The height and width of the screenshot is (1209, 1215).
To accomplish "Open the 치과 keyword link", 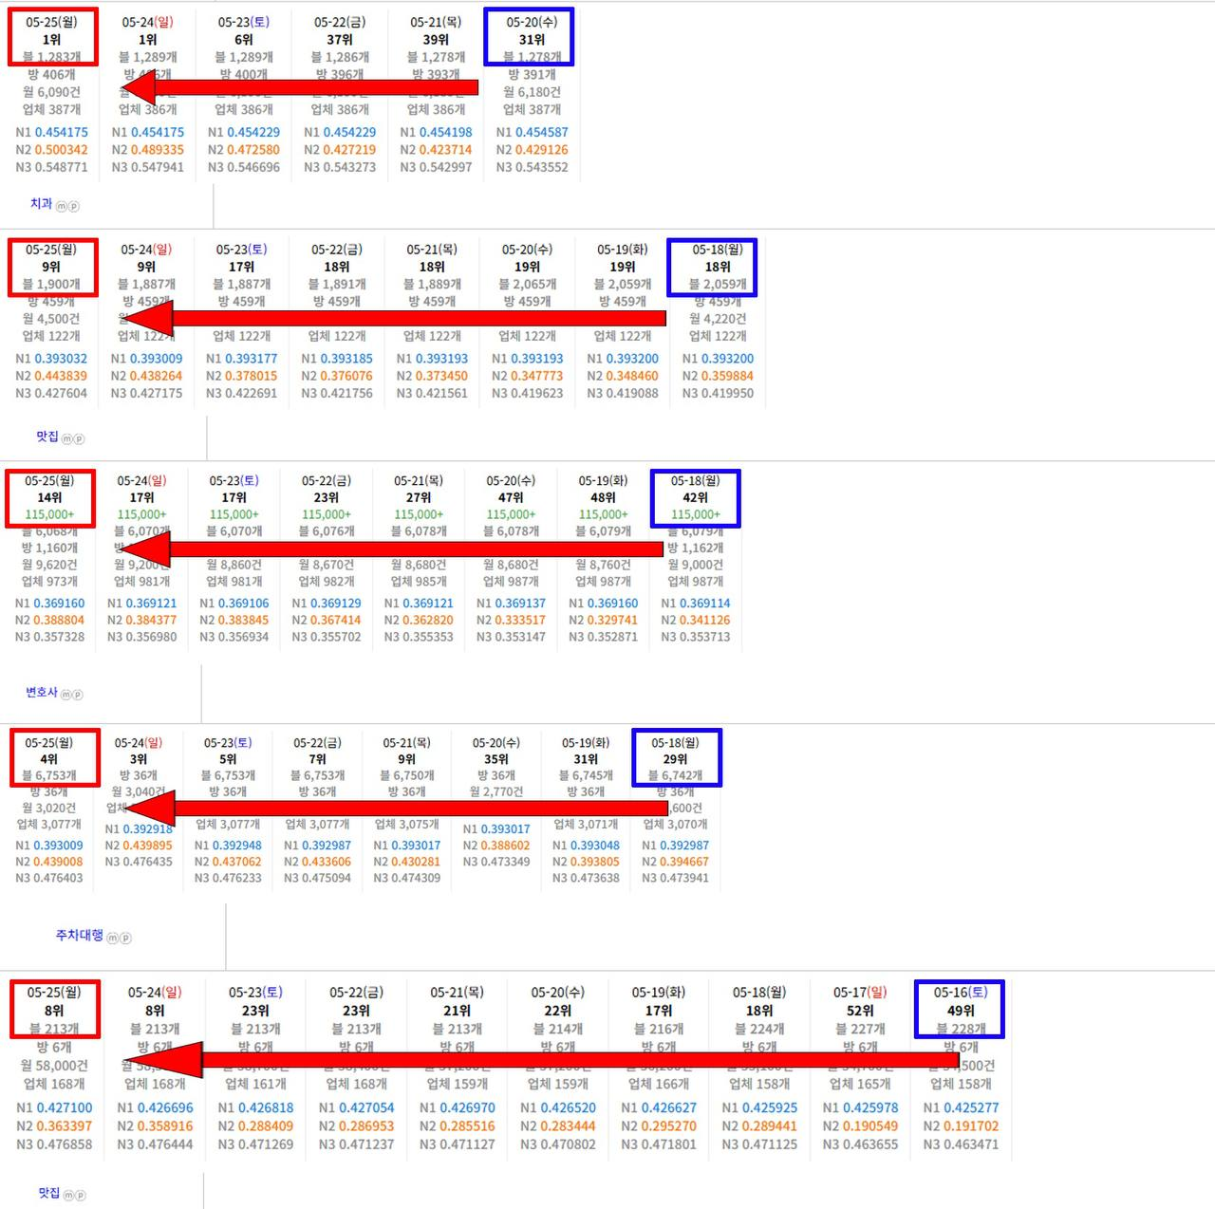I will pos(42,204).
